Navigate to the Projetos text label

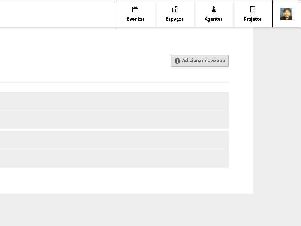coord(253,19)
